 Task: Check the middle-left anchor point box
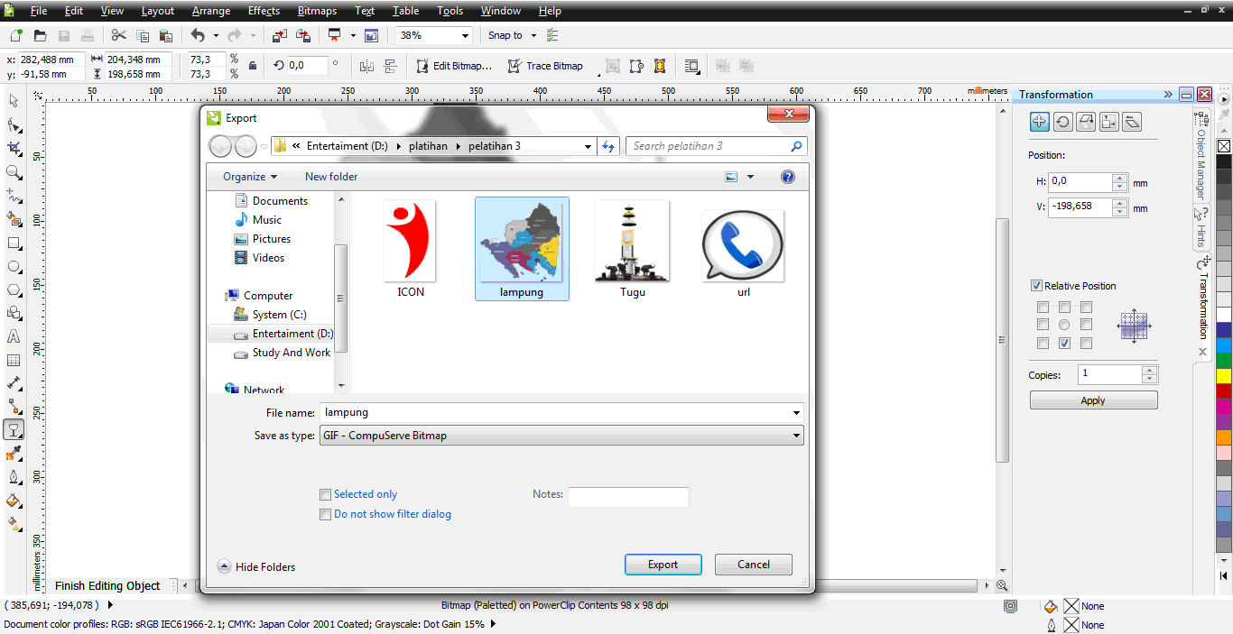1043,325
